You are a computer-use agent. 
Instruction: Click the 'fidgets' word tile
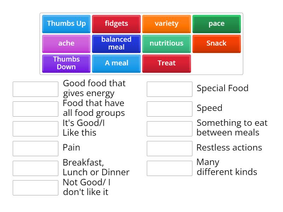pyautogui.click(x=116, y=24)
